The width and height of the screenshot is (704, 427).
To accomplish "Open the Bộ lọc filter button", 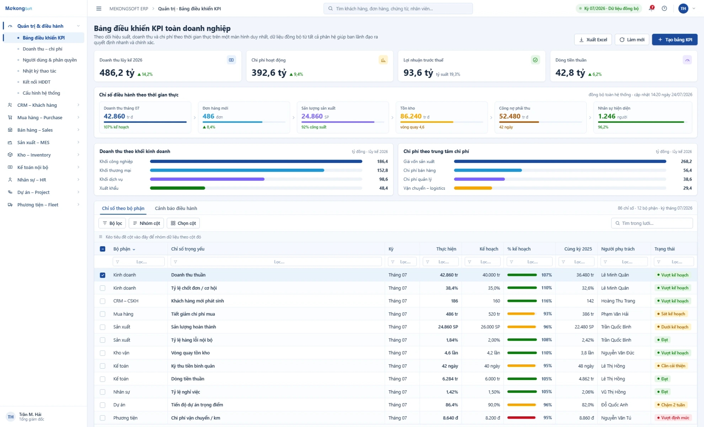I will click(x=112, y=223).
